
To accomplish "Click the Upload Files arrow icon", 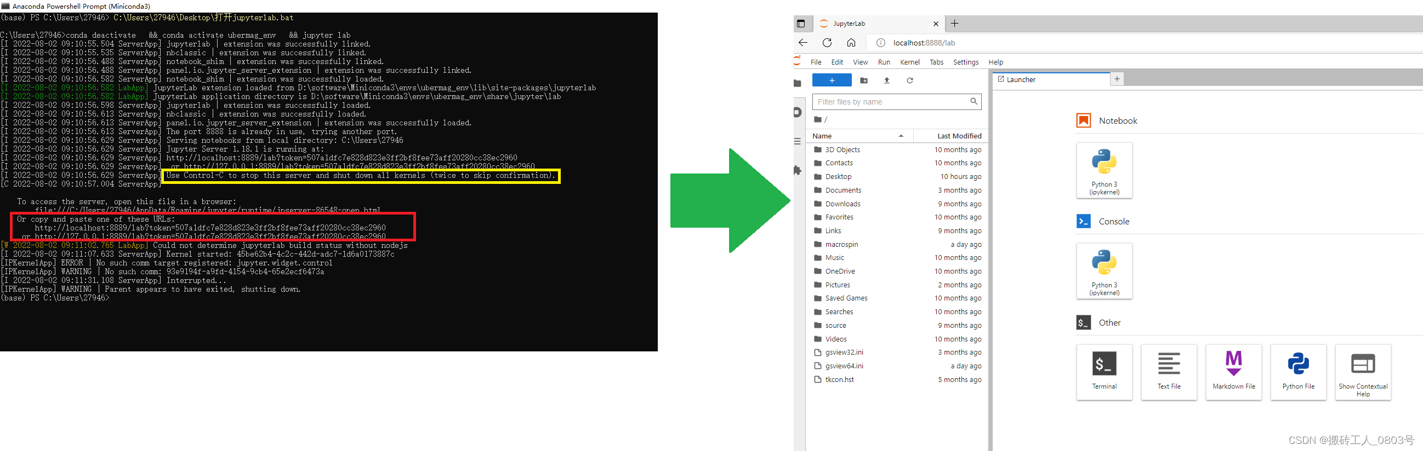I will point(886,80).
